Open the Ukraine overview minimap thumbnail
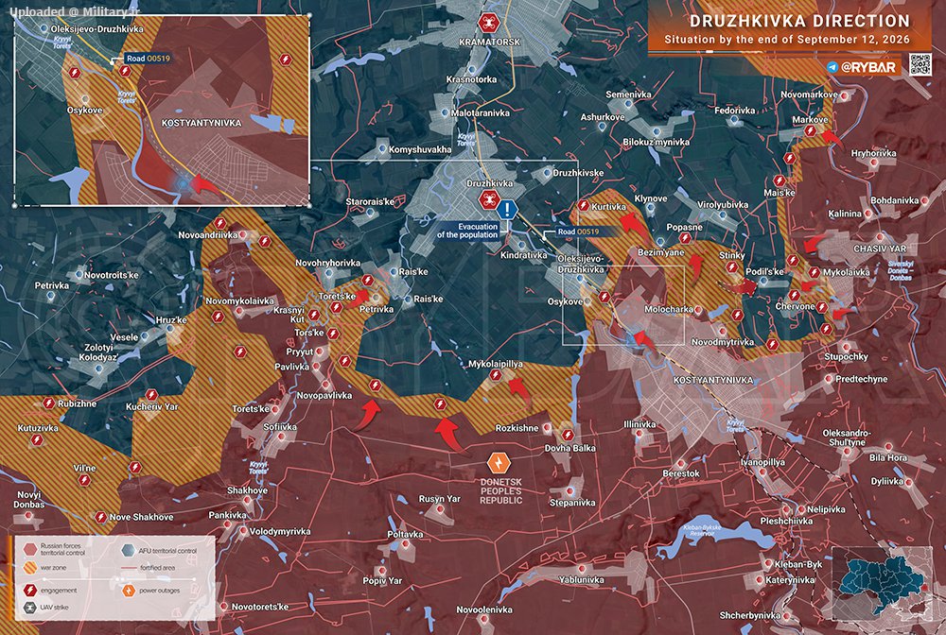The image size is (946, 635). pyautogui.click(x=882, y=584)
